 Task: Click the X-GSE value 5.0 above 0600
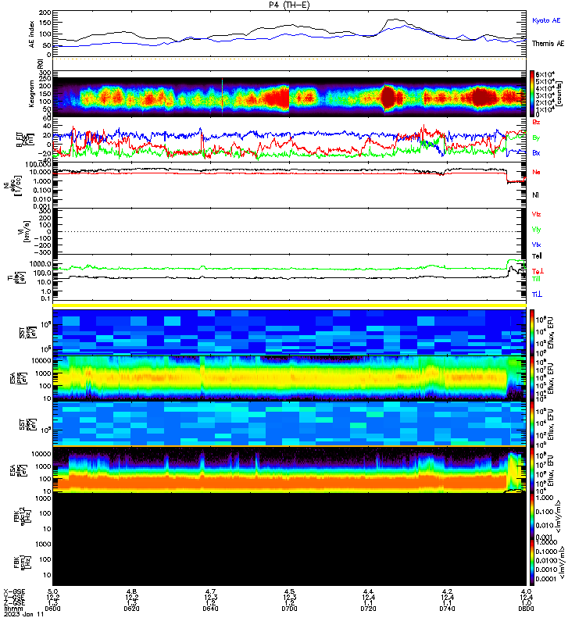tap(52, 591)
